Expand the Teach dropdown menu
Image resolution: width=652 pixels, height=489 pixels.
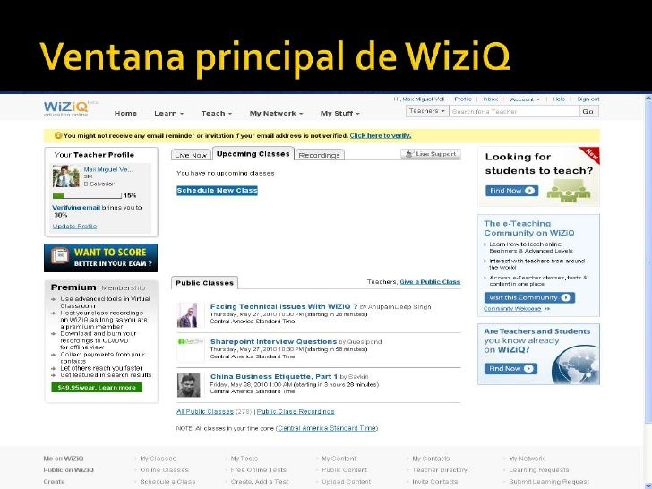(216, 113)
